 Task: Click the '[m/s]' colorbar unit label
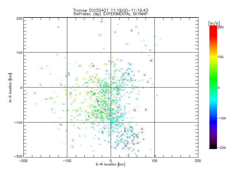point(214,23)
